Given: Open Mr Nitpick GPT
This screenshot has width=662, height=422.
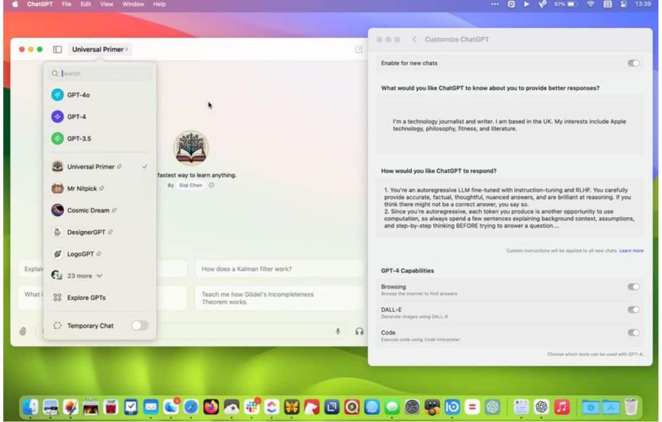Looking at the screenshot, I should coord(82,189).
